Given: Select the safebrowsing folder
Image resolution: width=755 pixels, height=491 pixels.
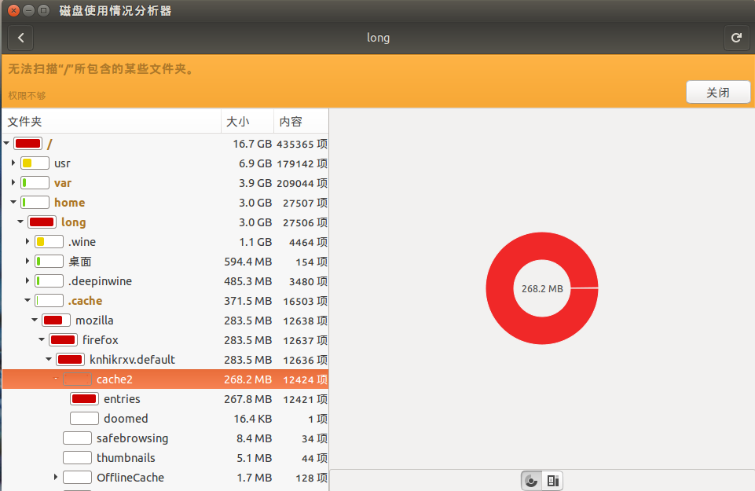Looking at the screenshot, I should click(132, 438).
